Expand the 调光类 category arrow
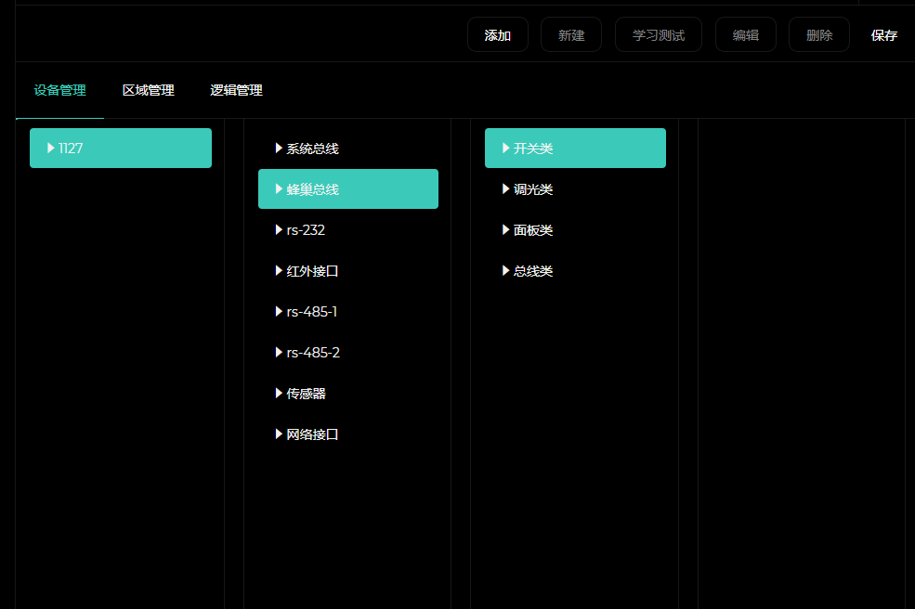This screenshot has width=915, height=609. (506, 189)
